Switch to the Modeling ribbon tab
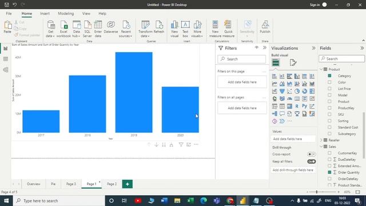Viewport: 366px width, 206px height. [66, 14]
